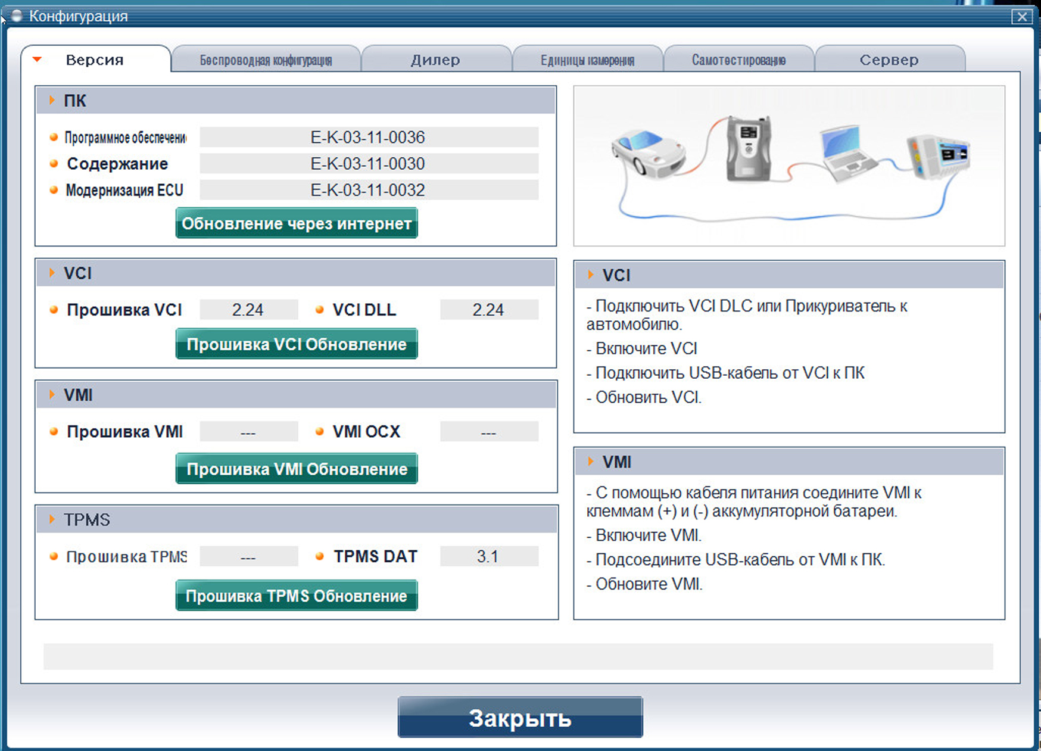Expand the TPMS section arrow
Screen dimensions: 1041x751
[52, 519]
